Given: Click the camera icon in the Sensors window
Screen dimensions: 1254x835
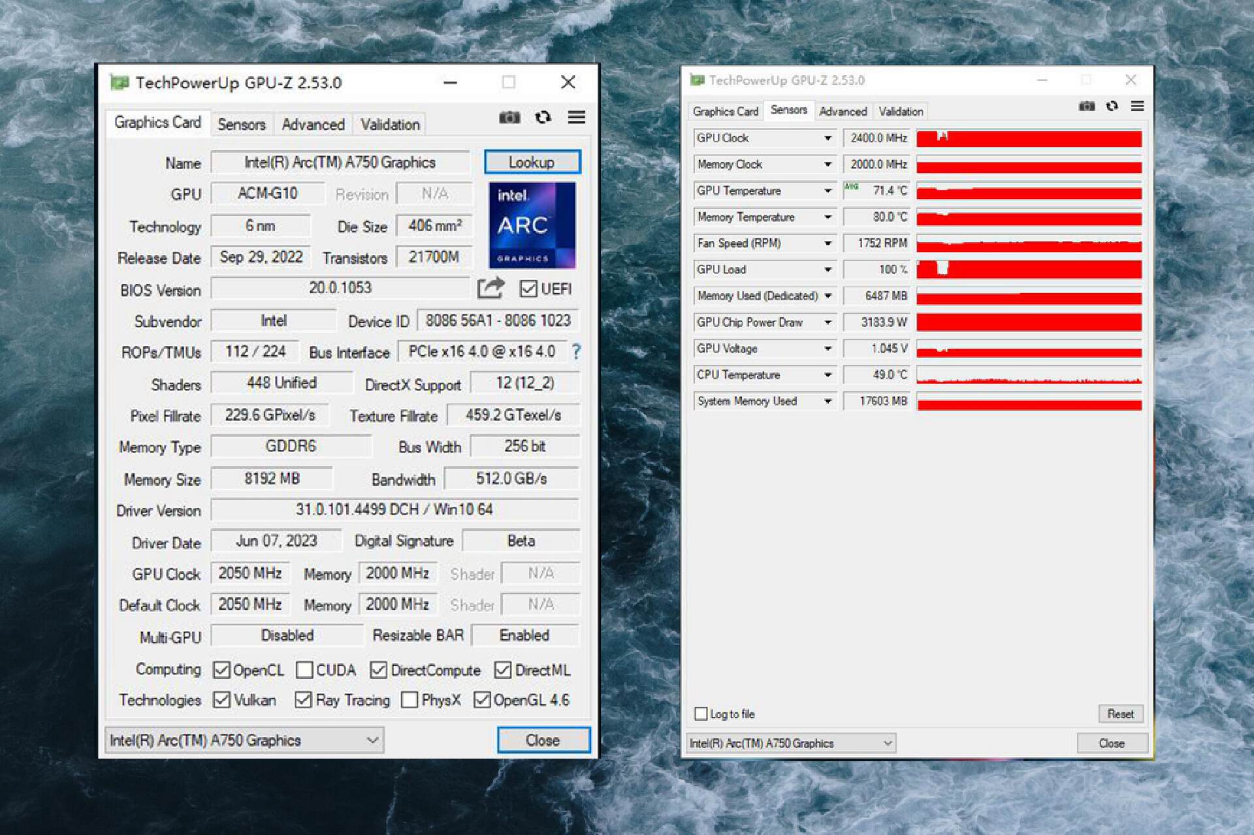Looking at the screenshot, I should pos(1086,106).
